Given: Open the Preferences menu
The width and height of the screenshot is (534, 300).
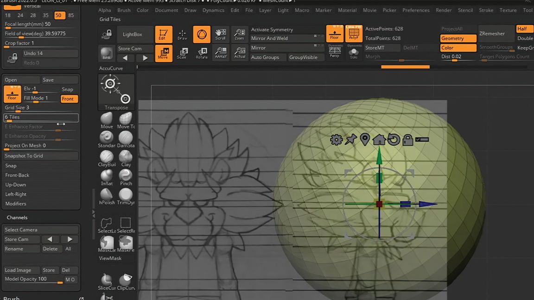Looking at the screenshot, I should point(416,10).
